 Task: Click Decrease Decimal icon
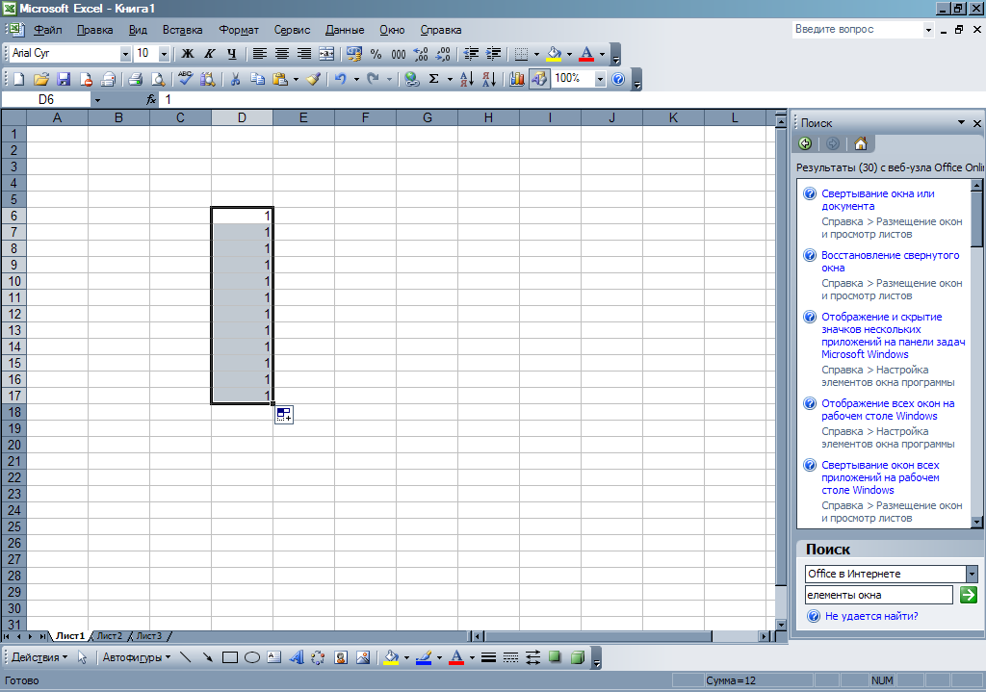(x=443, y=54)
